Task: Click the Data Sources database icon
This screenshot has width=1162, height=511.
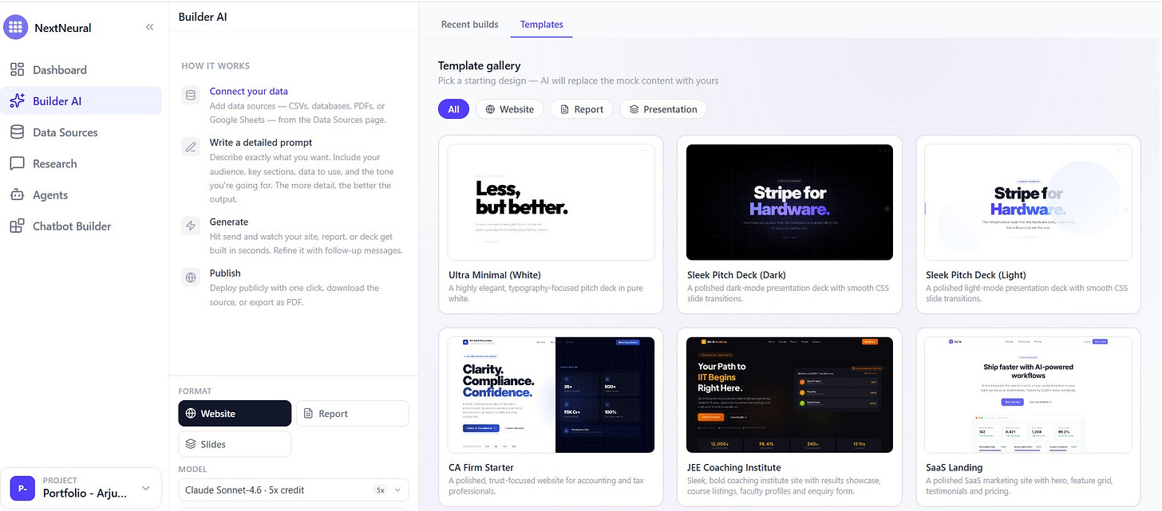Action: coord(17,132)
